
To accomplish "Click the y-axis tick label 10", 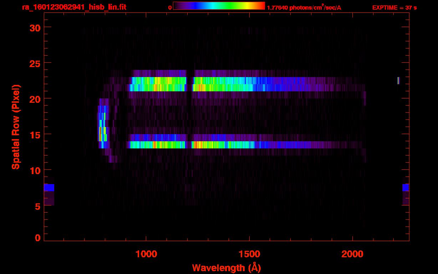I will pyautogui.click(x=35, y=170).
